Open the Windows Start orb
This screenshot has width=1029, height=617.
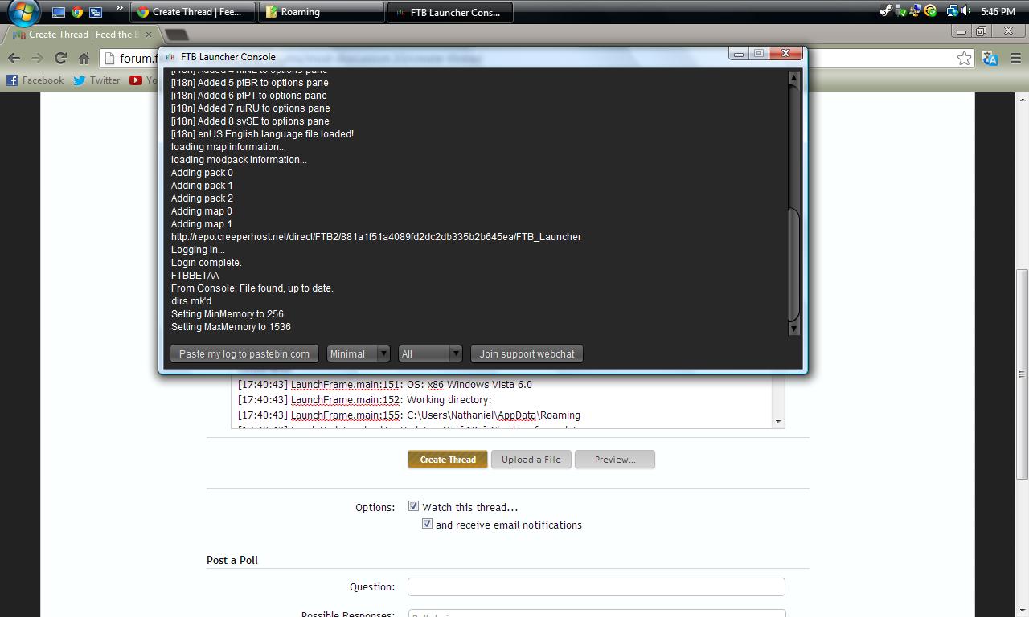23,12
